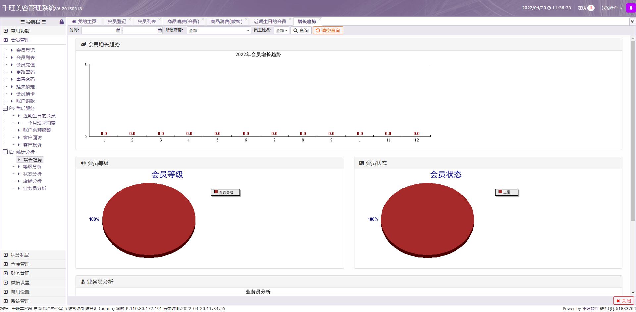Image resolution: width=636 pixels, height=312 pixels.
Task: Expand the 微信设置 section
Action: point(33,283)
